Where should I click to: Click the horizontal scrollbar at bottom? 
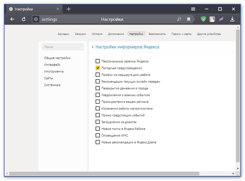click(x=104, y=174)
